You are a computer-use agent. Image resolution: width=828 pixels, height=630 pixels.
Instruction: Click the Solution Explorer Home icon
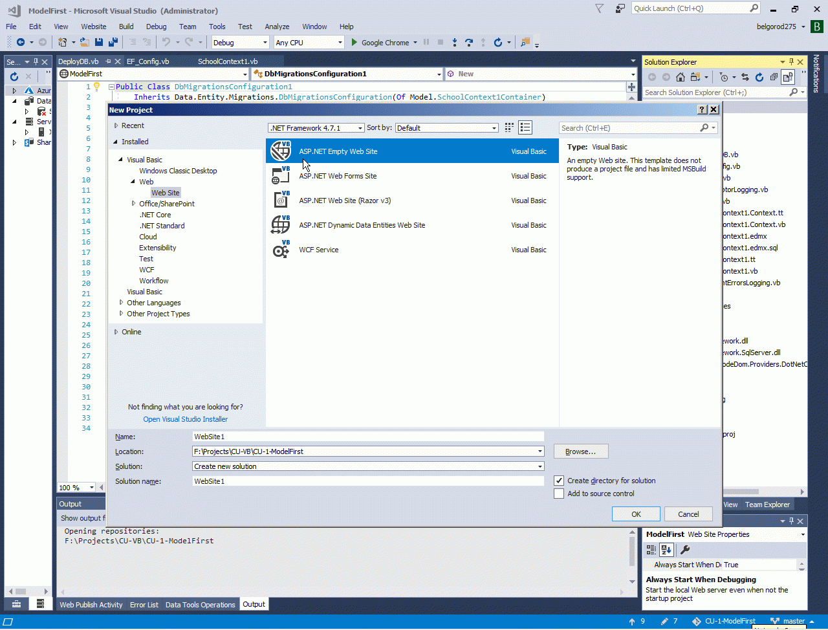(x=681, y=77)
